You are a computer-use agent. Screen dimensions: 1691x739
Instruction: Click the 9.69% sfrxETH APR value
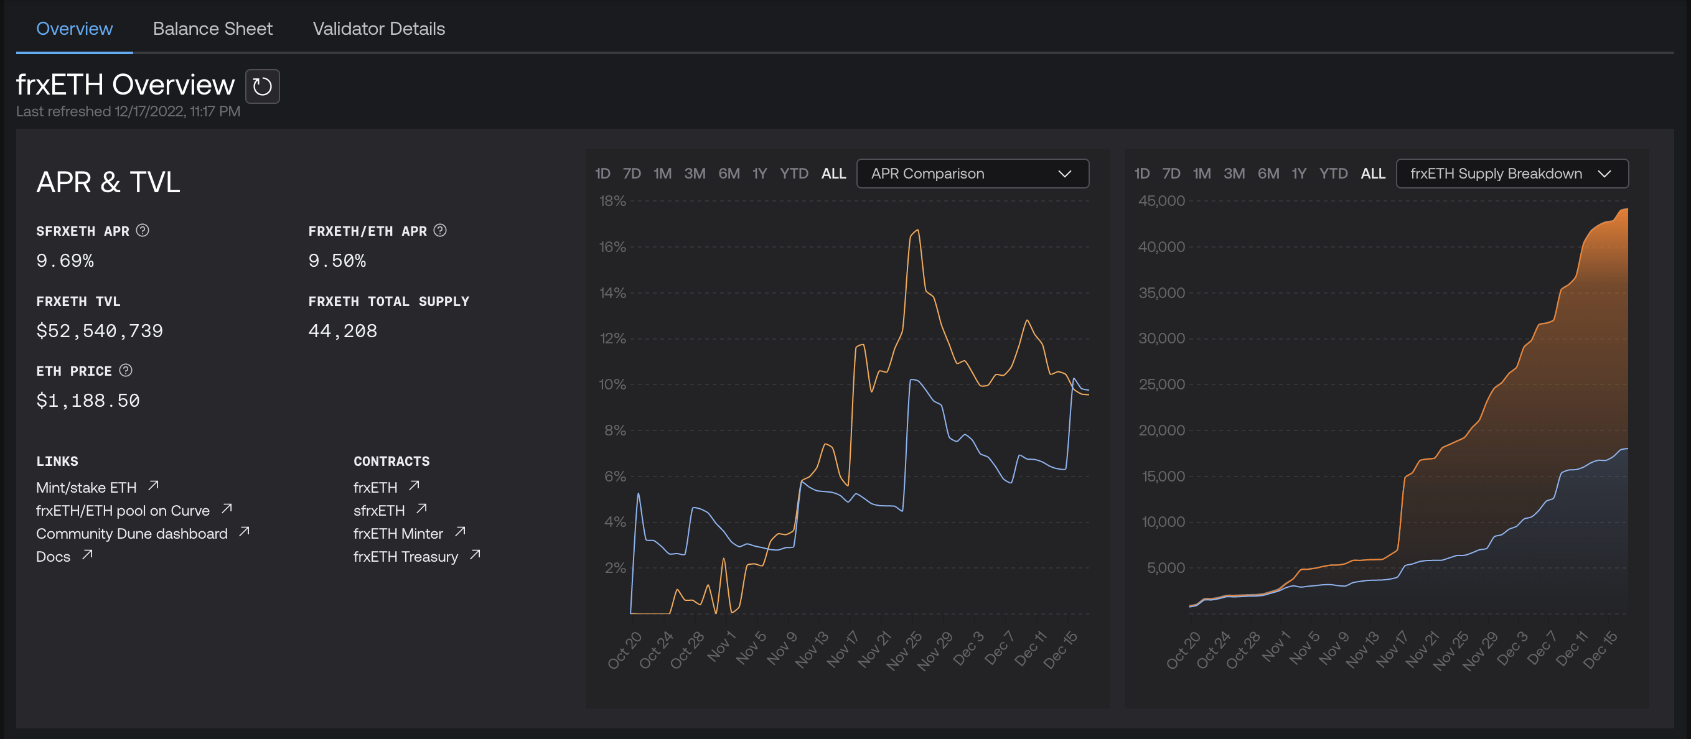coord(65,261)
